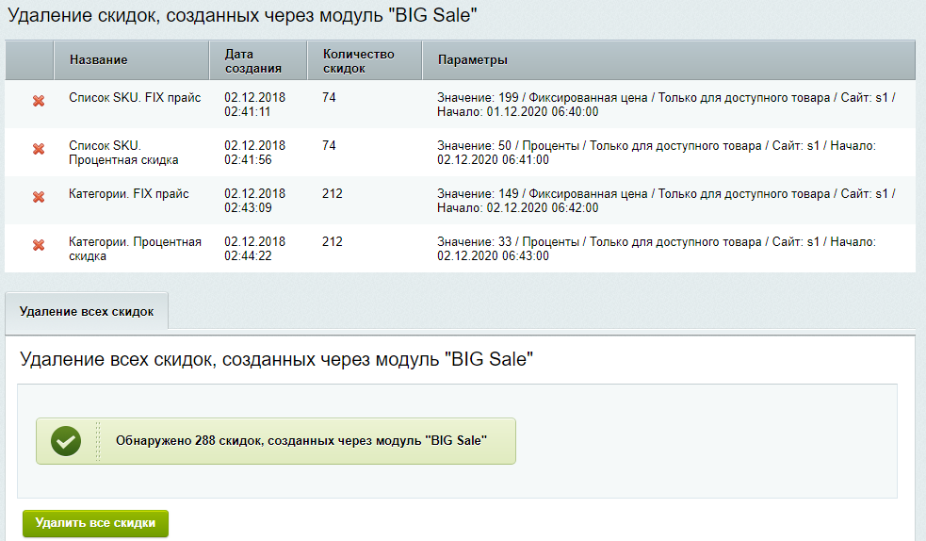Screen dimensions: 926x541
Task: Click the parameters text with value 33
Action: (657, 249)
